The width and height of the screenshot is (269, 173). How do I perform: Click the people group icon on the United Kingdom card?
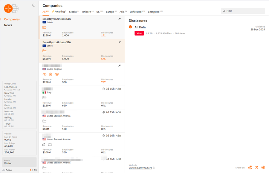tap(57, 74)
